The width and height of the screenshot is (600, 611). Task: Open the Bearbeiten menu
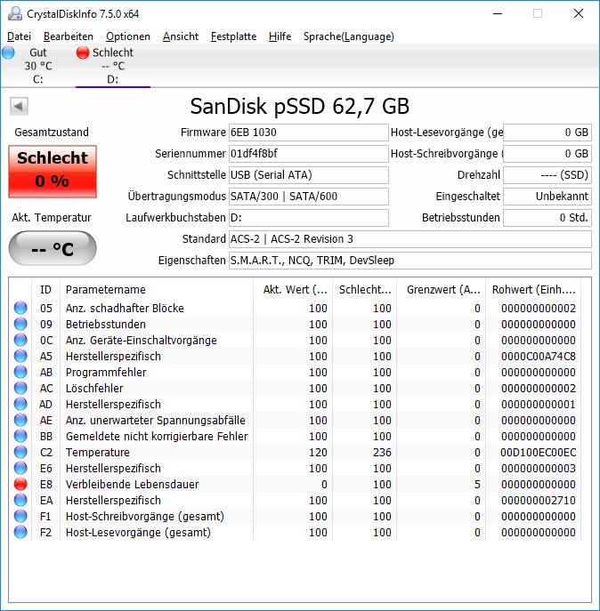(69, 36)
